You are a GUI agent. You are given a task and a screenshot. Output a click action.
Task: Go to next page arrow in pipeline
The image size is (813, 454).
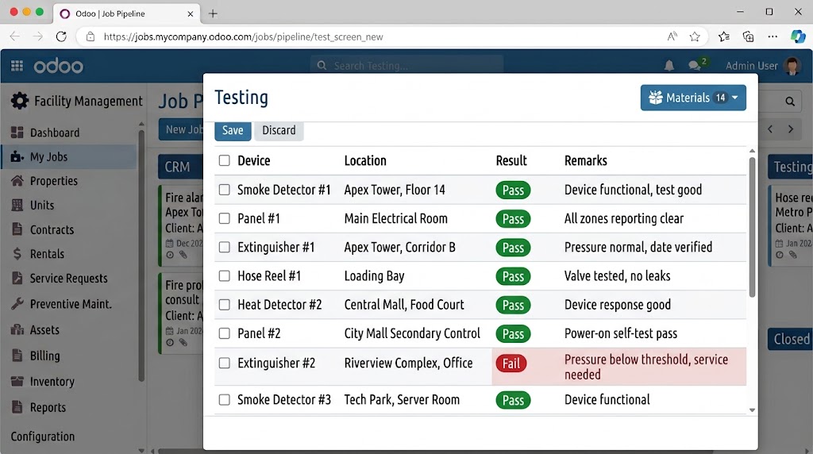coord(791,129)
